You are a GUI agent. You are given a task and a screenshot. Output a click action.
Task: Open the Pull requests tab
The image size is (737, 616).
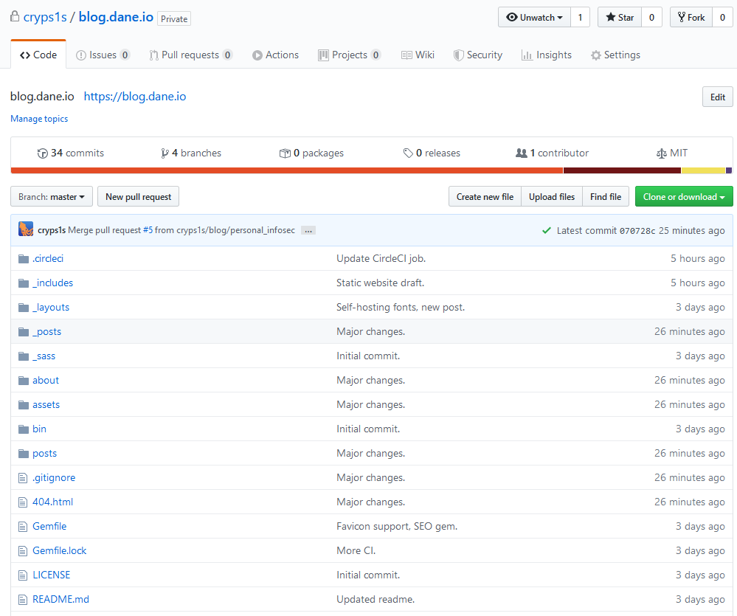pyautogui.click(x=190, y=55)
